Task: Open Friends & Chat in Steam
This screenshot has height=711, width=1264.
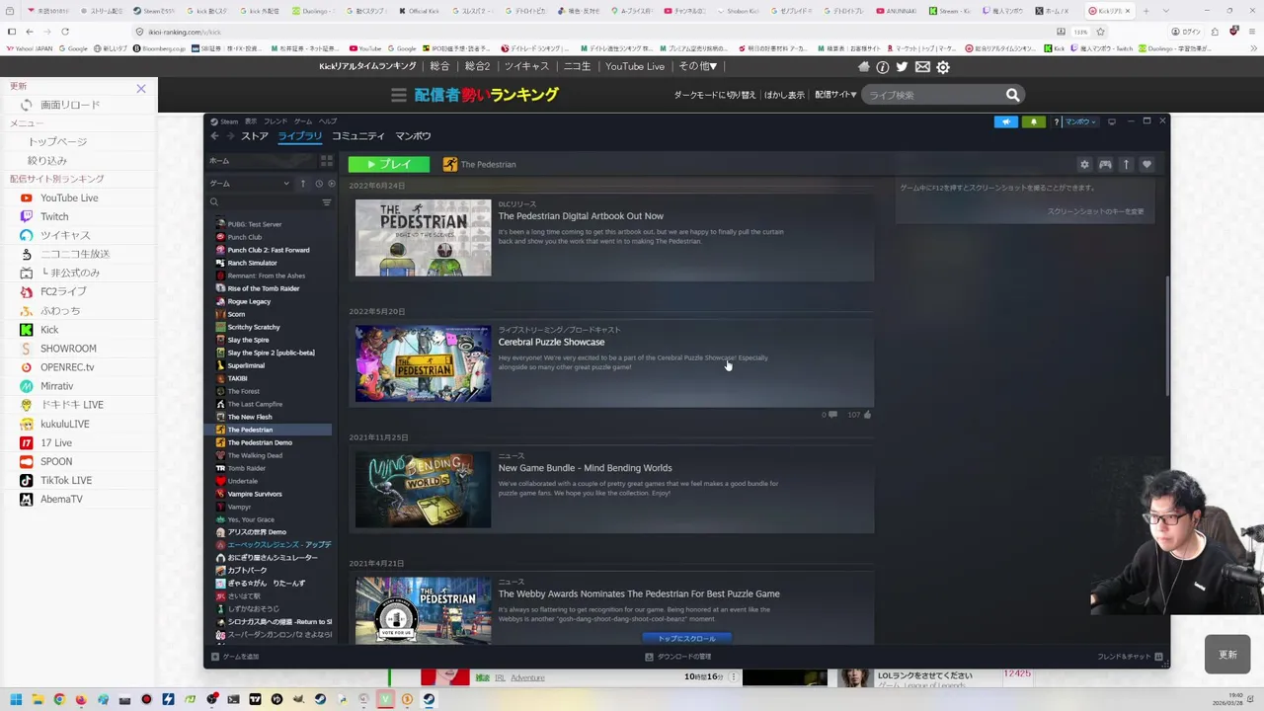Action: [x=1130, y=657]
